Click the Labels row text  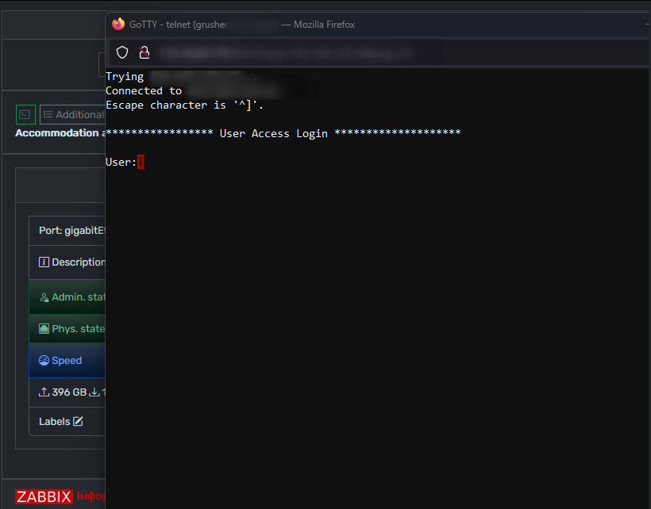click(55, 422)
